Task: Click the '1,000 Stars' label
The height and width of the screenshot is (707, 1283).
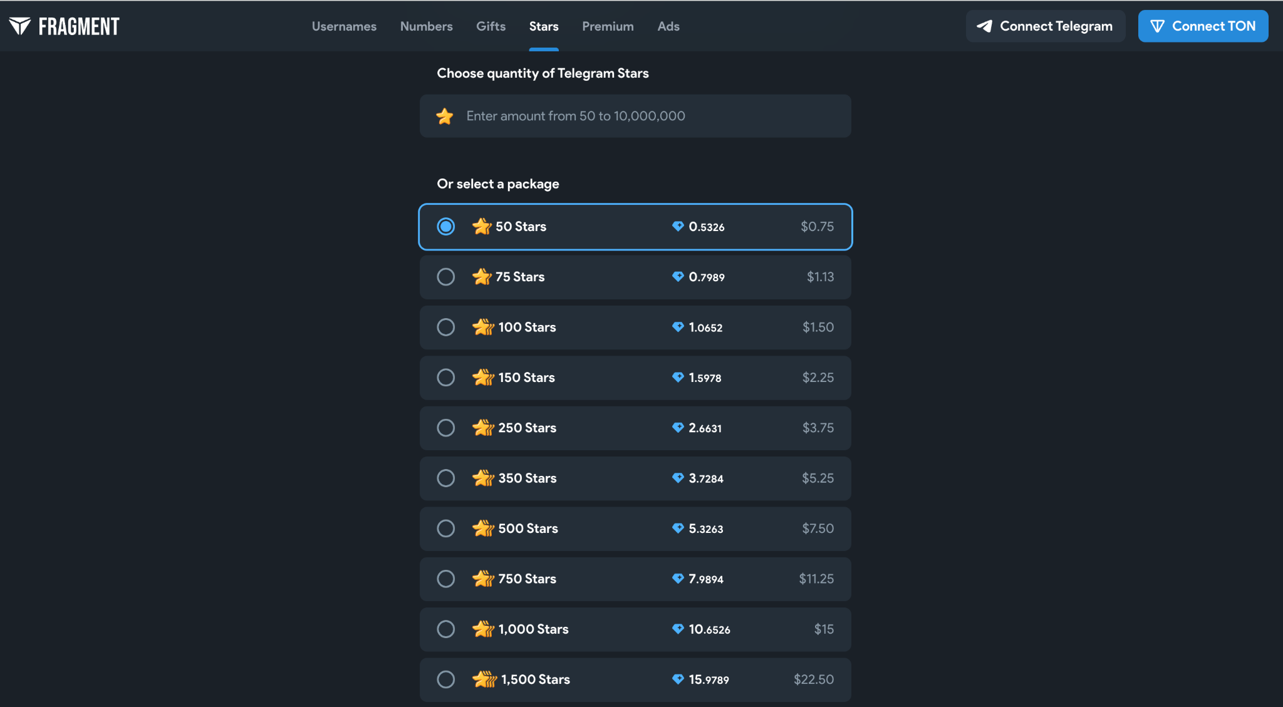Action: (x=533, y=629)
